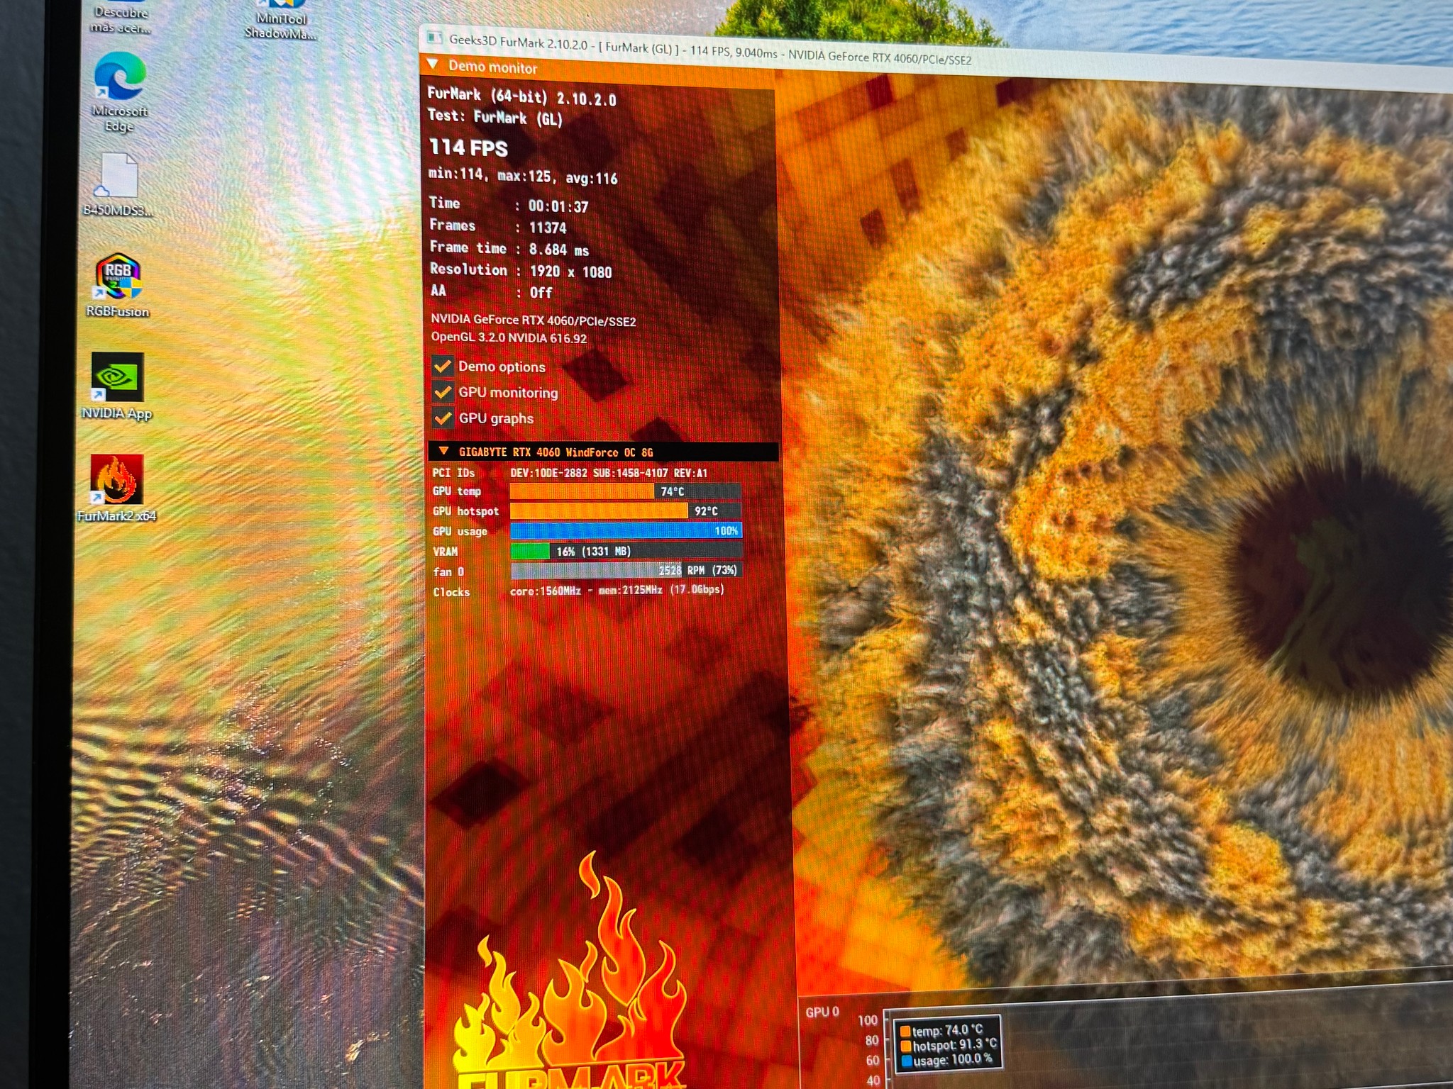Click the FurMark window title bar icon
Image resolution: width=1453 pixels, height=1089 pixels.
435,37
